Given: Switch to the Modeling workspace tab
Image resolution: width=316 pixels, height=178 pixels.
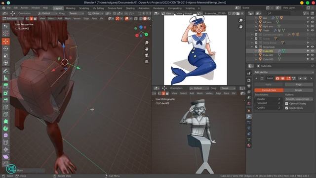Looking at the screenshot, I should [x=70, y=8].
